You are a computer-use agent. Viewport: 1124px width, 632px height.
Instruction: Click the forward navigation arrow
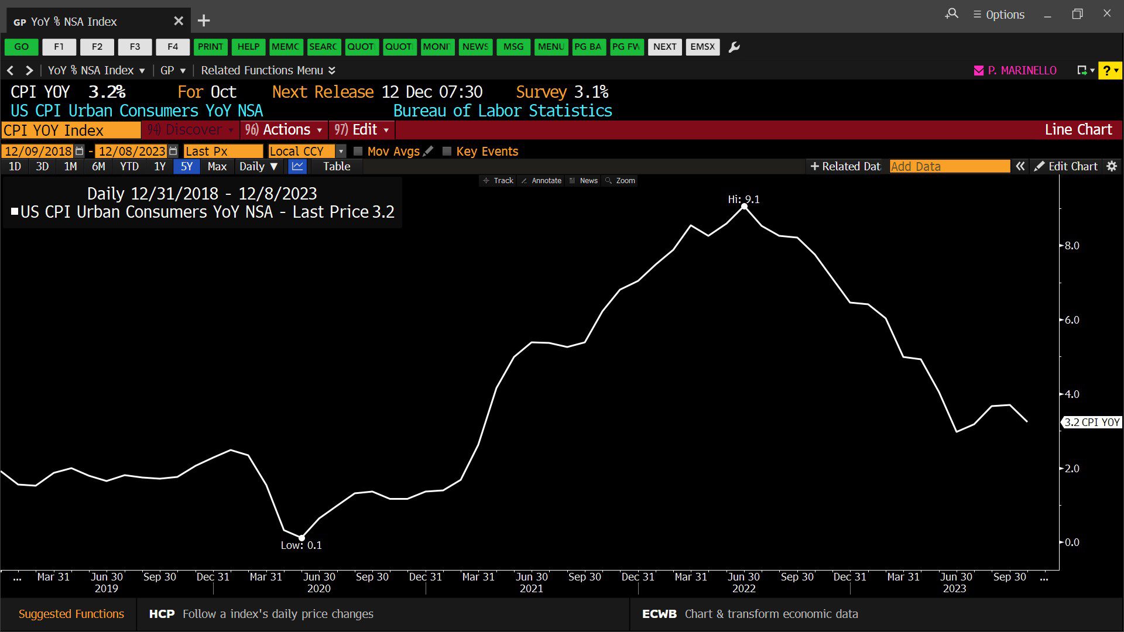(x=29, y=70)
